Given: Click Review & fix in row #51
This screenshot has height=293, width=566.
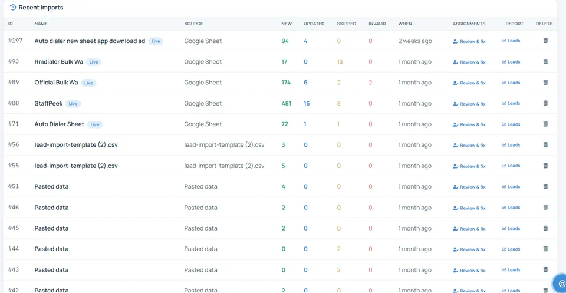Looking at the screenshot, I should coord(469,187).
